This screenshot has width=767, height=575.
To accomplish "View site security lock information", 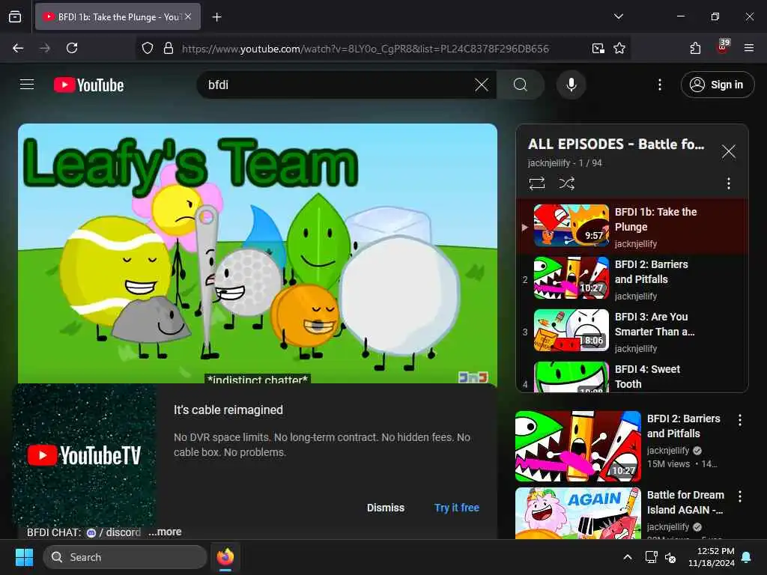I will click(x=169, y=48).
